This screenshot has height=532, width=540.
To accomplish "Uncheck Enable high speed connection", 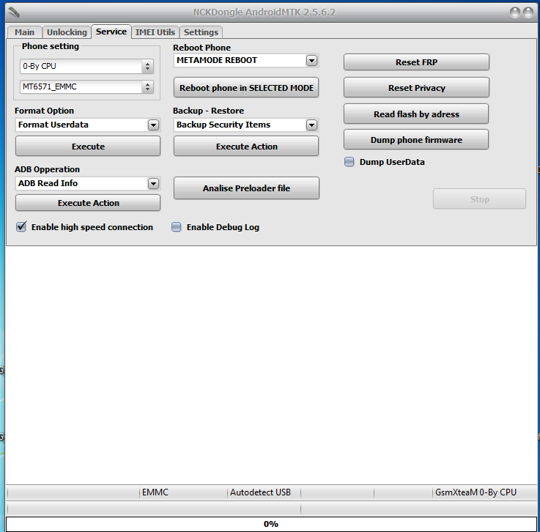I will coord(21,226).
